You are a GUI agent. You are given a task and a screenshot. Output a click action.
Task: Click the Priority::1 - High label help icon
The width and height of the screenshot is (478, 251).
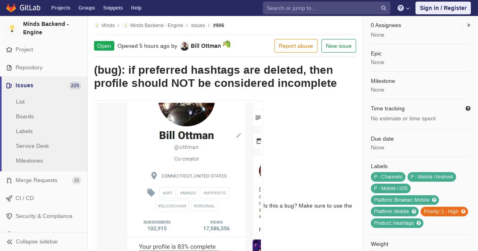pyautogui.click(x=464, y=212)
